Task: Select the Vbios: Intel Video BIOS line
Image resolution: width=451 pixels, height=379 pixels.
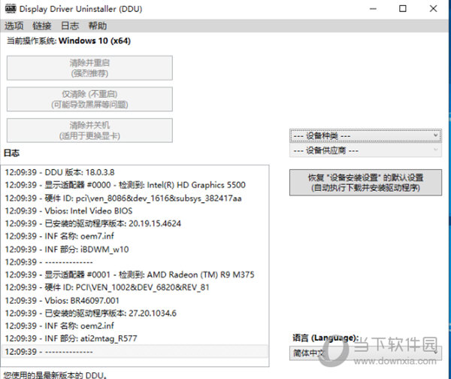Action: (x=135, y=211)
